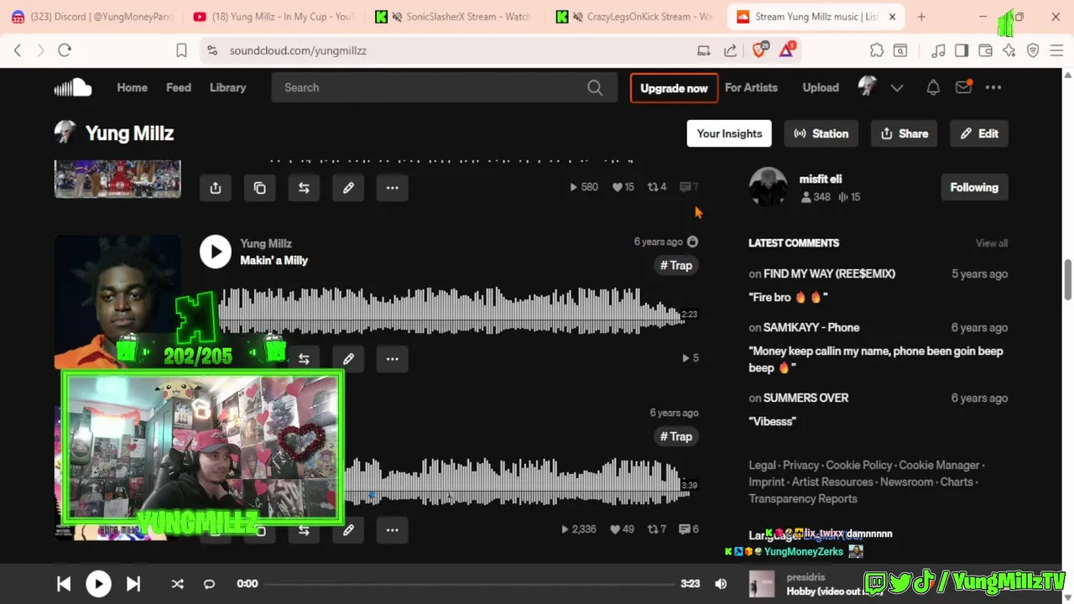Edit the top track with the pencil icon
Image resolution: width=1074 pixels, height=604 pixels.
click(348, 188)
